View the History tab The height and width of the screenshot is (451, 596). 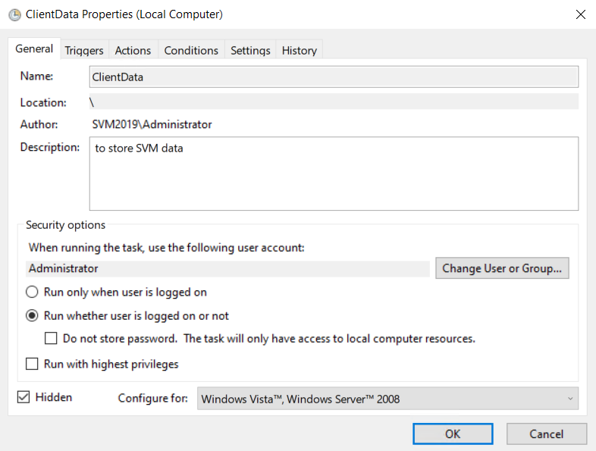[299, 50]
